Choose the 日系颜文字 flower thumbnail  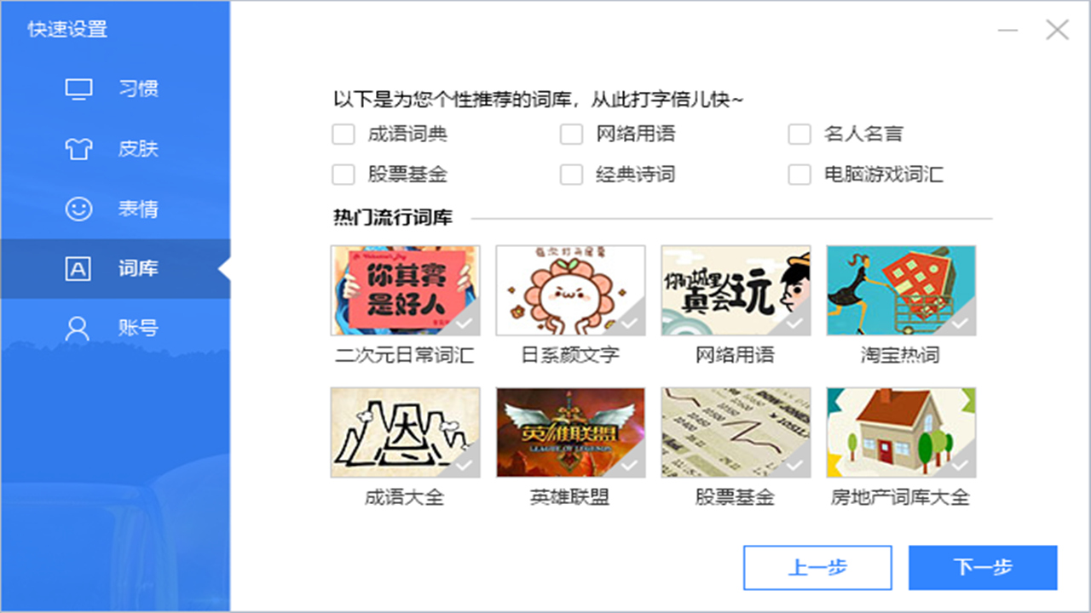[570, 290]
